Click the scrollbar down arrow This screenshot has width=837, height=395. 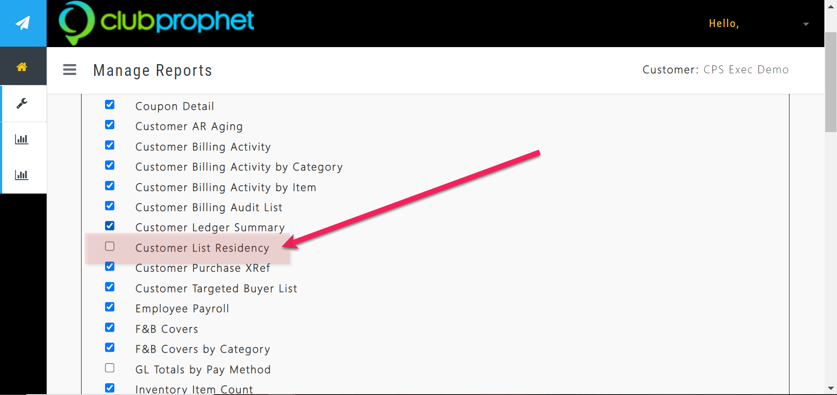(830, 388)
